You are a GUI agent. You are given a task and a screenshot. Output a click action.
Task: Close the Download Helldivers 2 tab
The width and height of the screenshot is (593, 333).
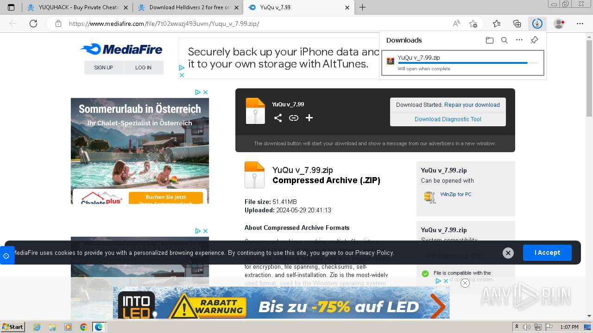[237, 7]
